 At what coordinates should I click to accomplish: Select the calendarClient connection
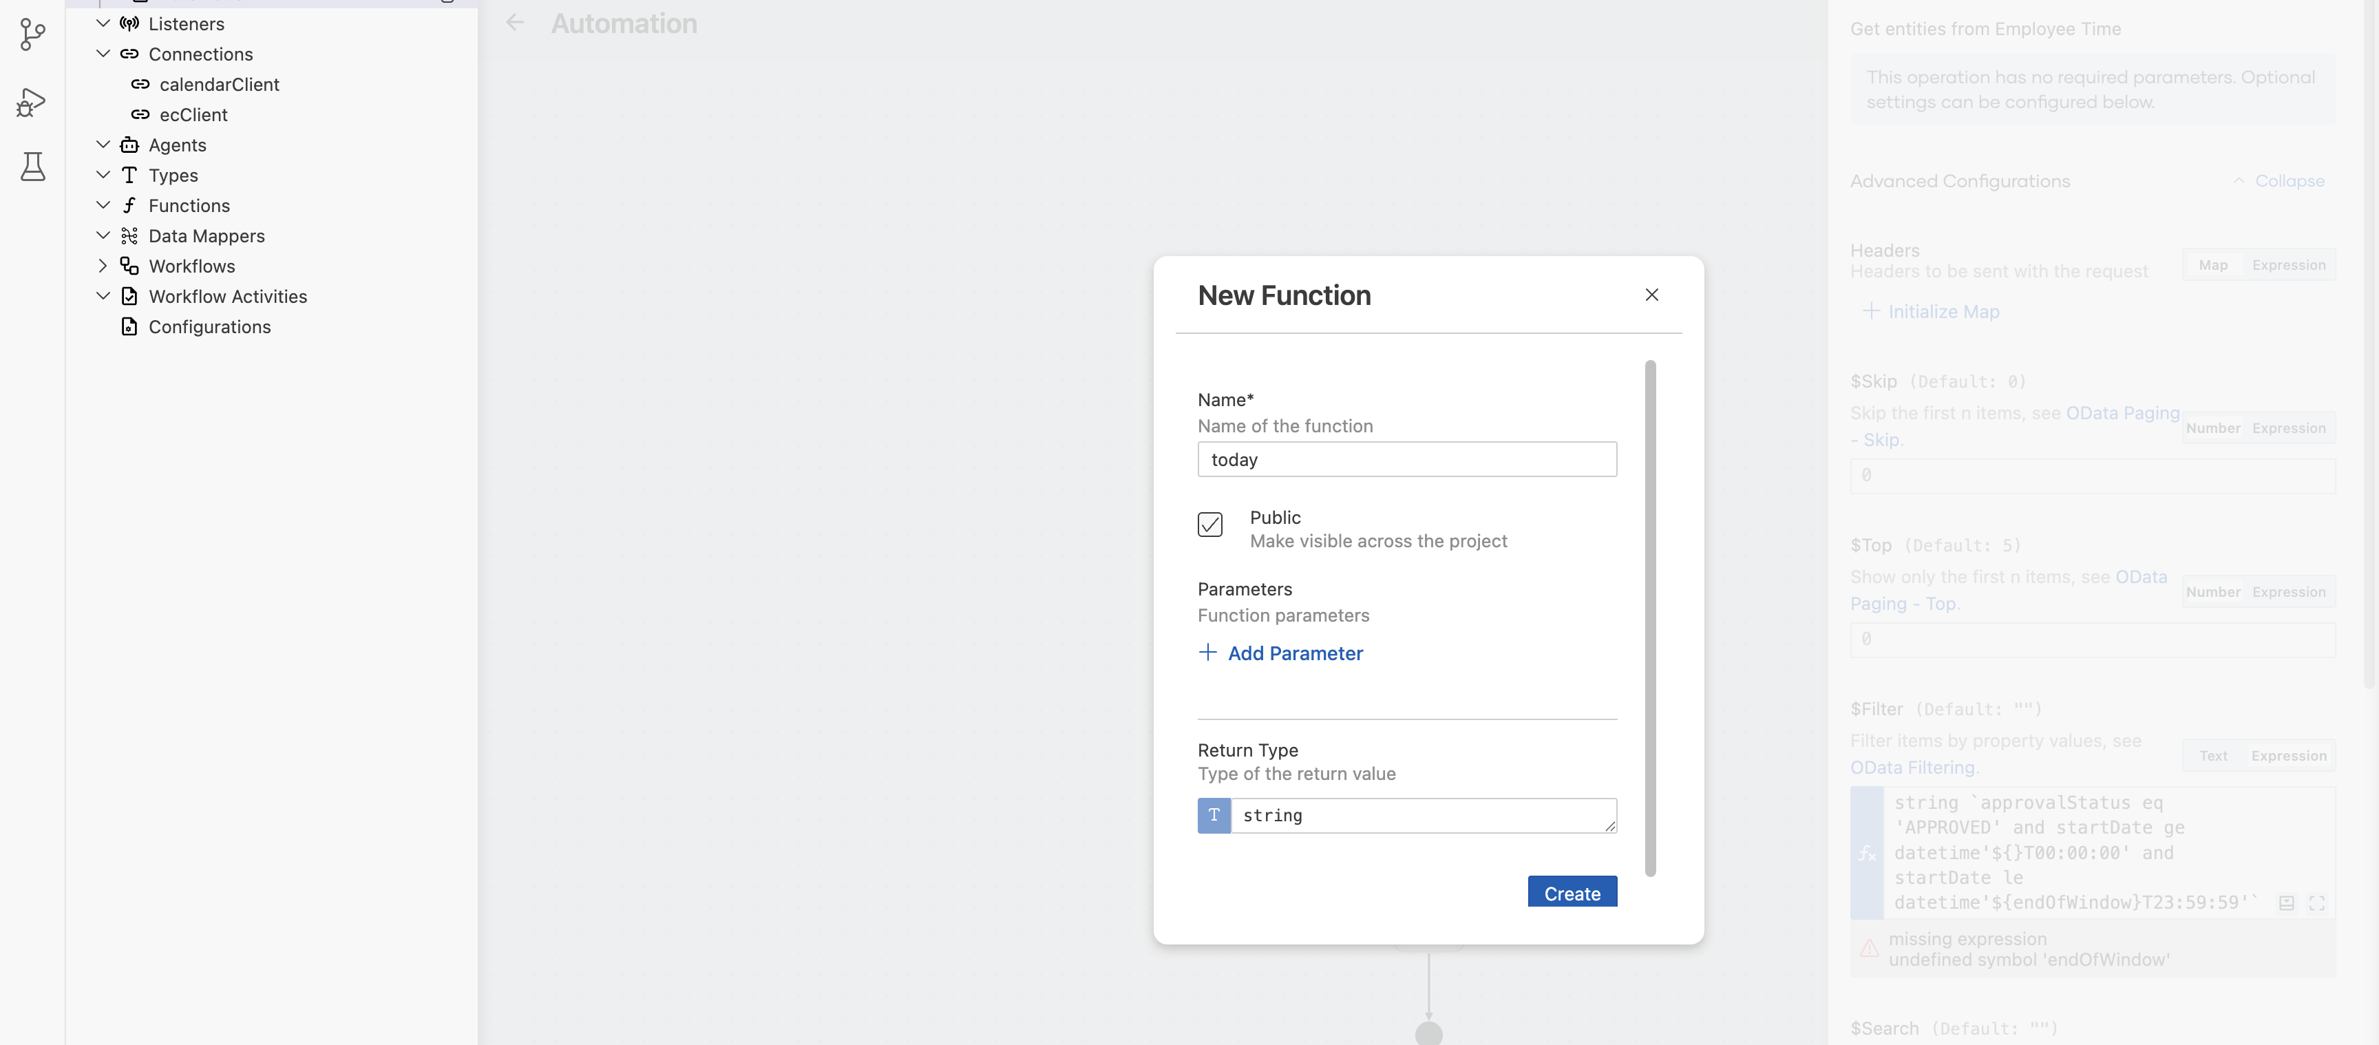219,84
